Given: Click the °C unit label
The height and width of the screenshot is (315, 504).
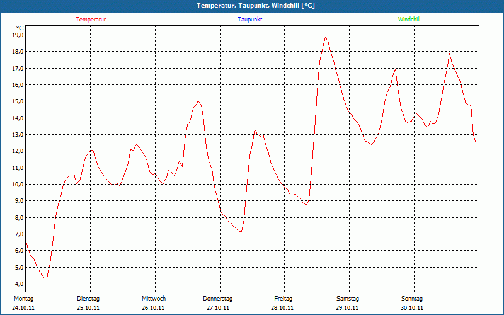Looking at the screenshot, I should (x=20, y=28).
